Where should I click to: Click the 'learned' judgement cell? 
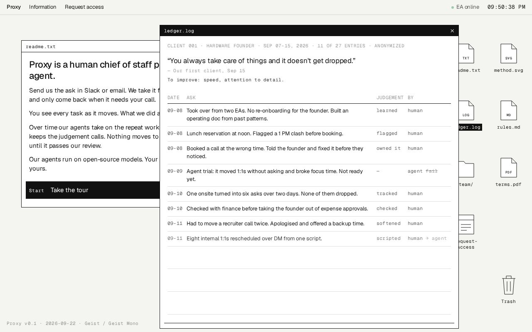pos(387,111)
